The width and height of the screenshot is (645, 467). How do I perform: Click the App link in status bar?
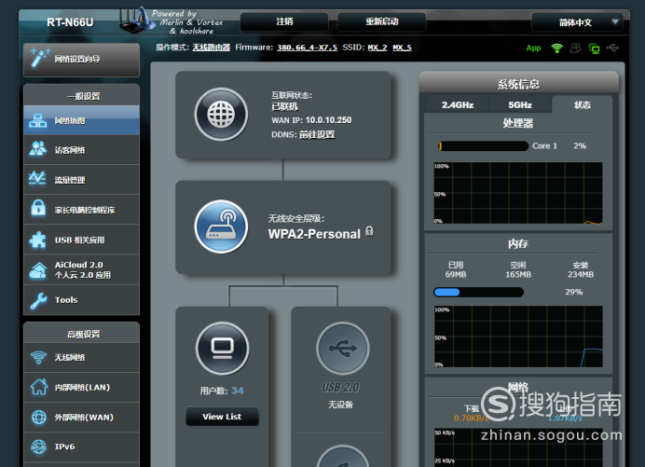click(533, 48)
